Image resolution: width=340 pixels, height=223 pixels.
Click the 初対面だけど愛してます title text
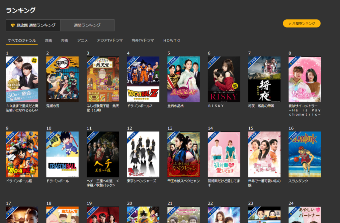(224, 183)
